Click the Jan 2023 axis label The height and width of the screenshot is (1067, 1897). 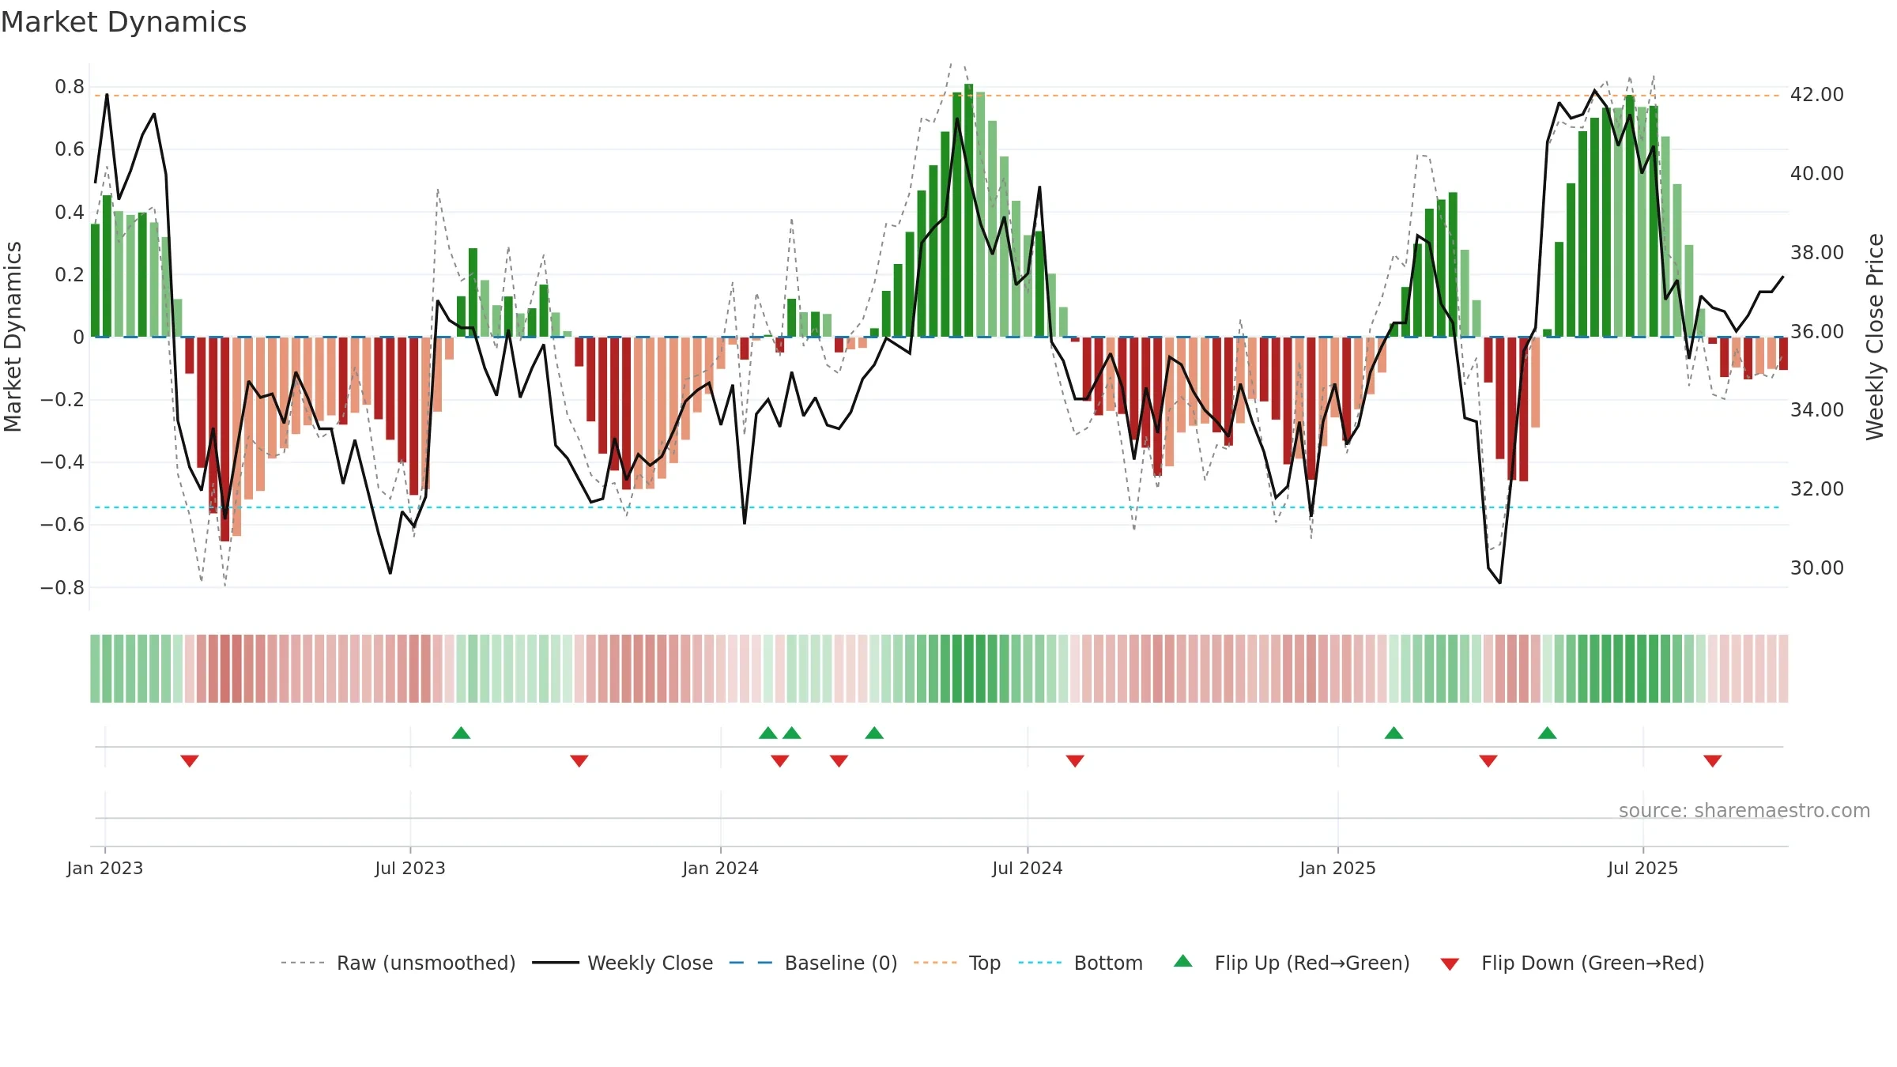(x=105, y=868)
